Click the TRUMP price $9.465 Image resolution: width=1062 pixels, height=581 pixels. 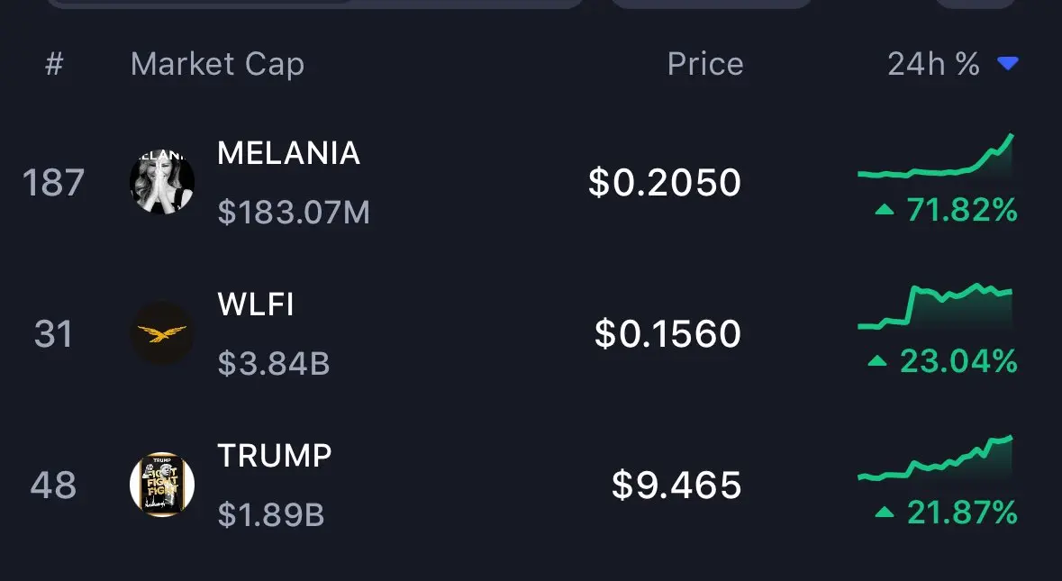(676, 486)
